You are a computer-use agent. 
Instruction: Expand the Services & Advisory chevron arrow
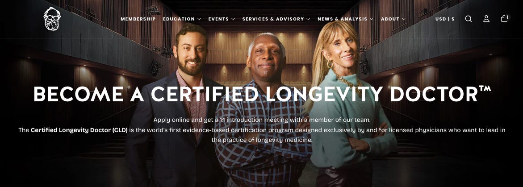coord(308,19)
